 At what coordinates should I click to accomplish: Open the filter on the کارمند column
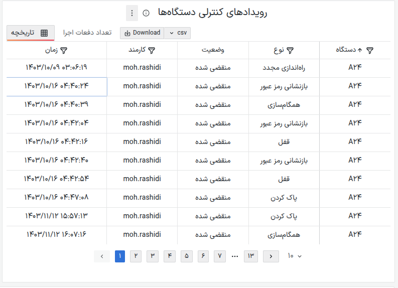pos(152,50)
